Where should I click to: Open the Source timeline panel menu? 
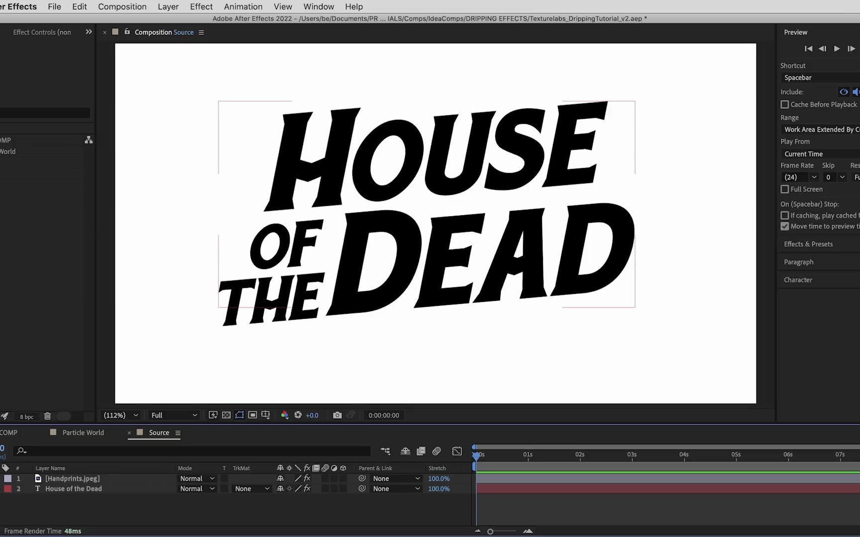178,433
